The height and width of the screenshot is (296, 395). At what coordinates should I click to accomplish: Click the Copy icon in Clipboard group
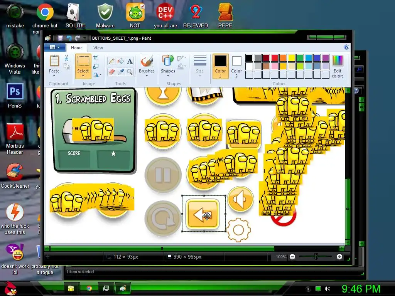coord(66,66)
